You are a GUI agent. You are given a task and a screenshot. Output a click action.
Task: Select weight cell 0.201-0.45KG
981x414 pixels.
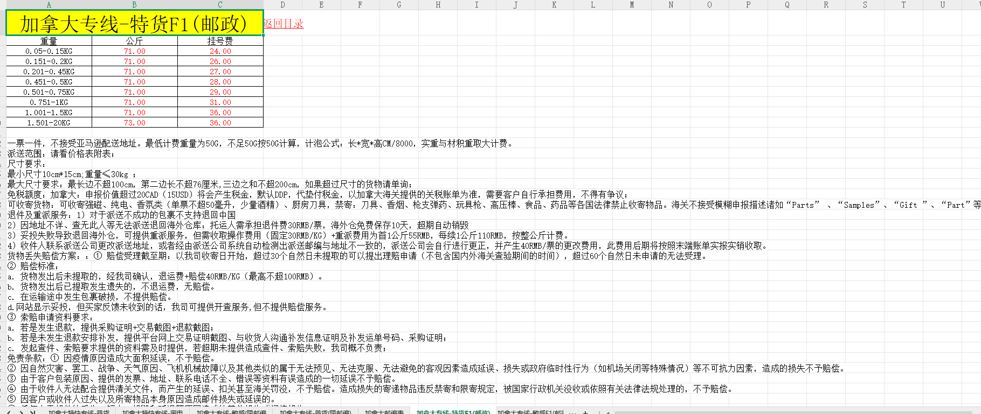coord(49,72)
